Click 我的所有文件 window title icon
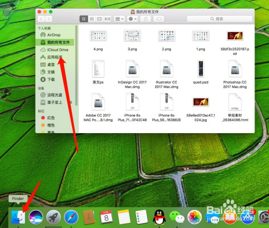Image resolution: width=269 pixels, height=228 pixels. pyautogui.click(x=133, y=12)
